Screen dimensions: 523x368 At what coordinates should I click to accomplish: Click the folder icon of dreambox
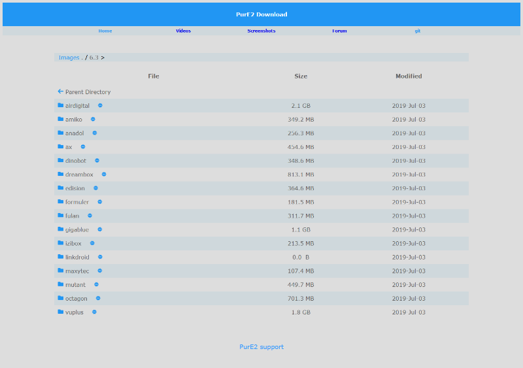[x=60, y=174]
